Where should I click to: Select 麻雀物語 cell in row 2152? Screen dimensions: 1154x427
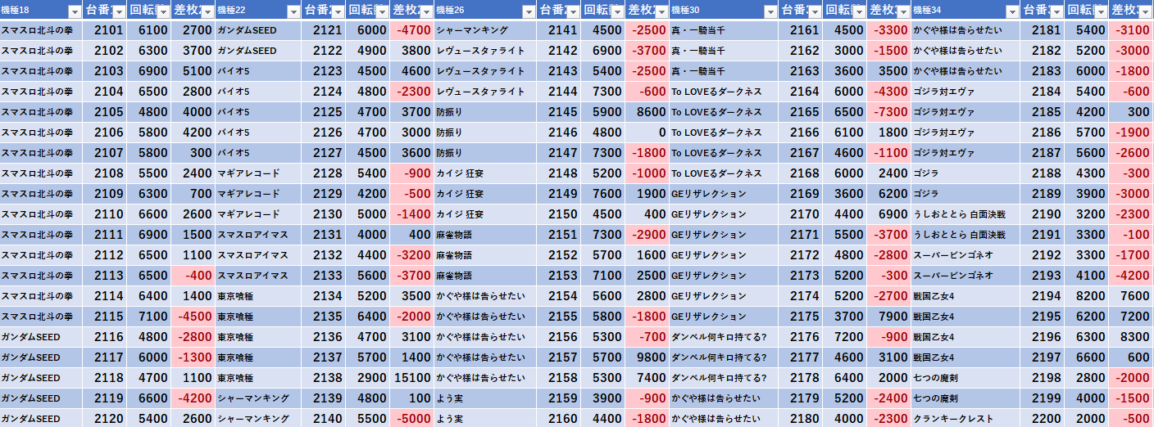485,255
